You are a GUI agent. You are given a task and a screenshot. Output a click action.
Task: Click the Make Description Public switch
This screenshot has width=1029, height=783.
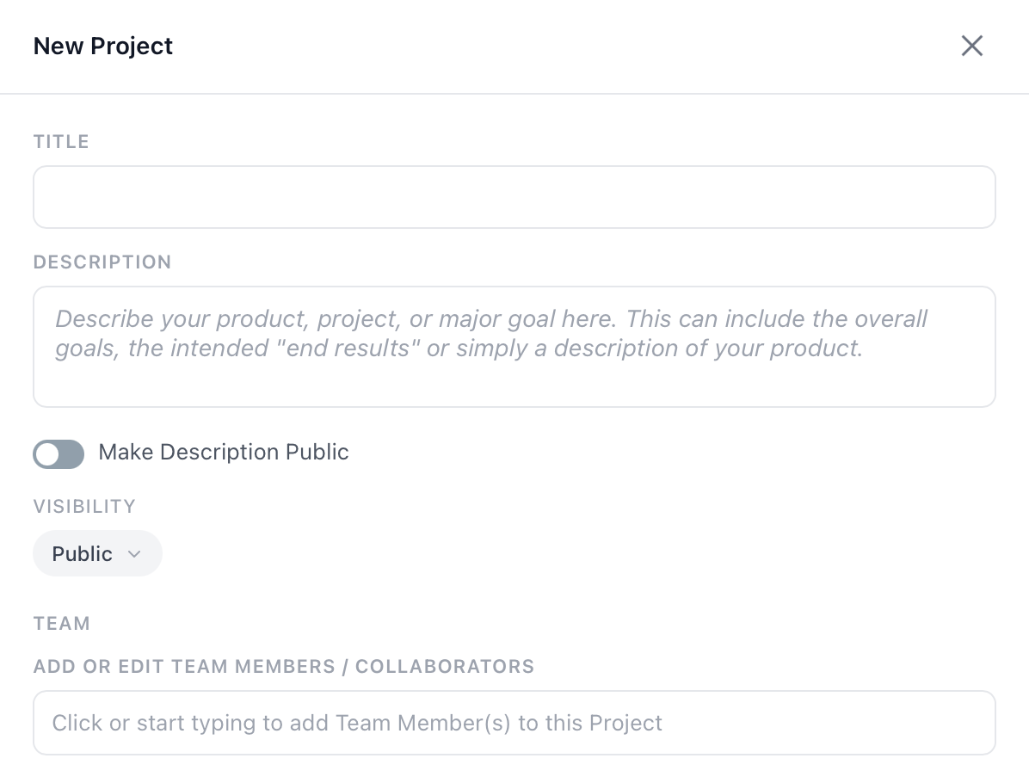point(59,453)
